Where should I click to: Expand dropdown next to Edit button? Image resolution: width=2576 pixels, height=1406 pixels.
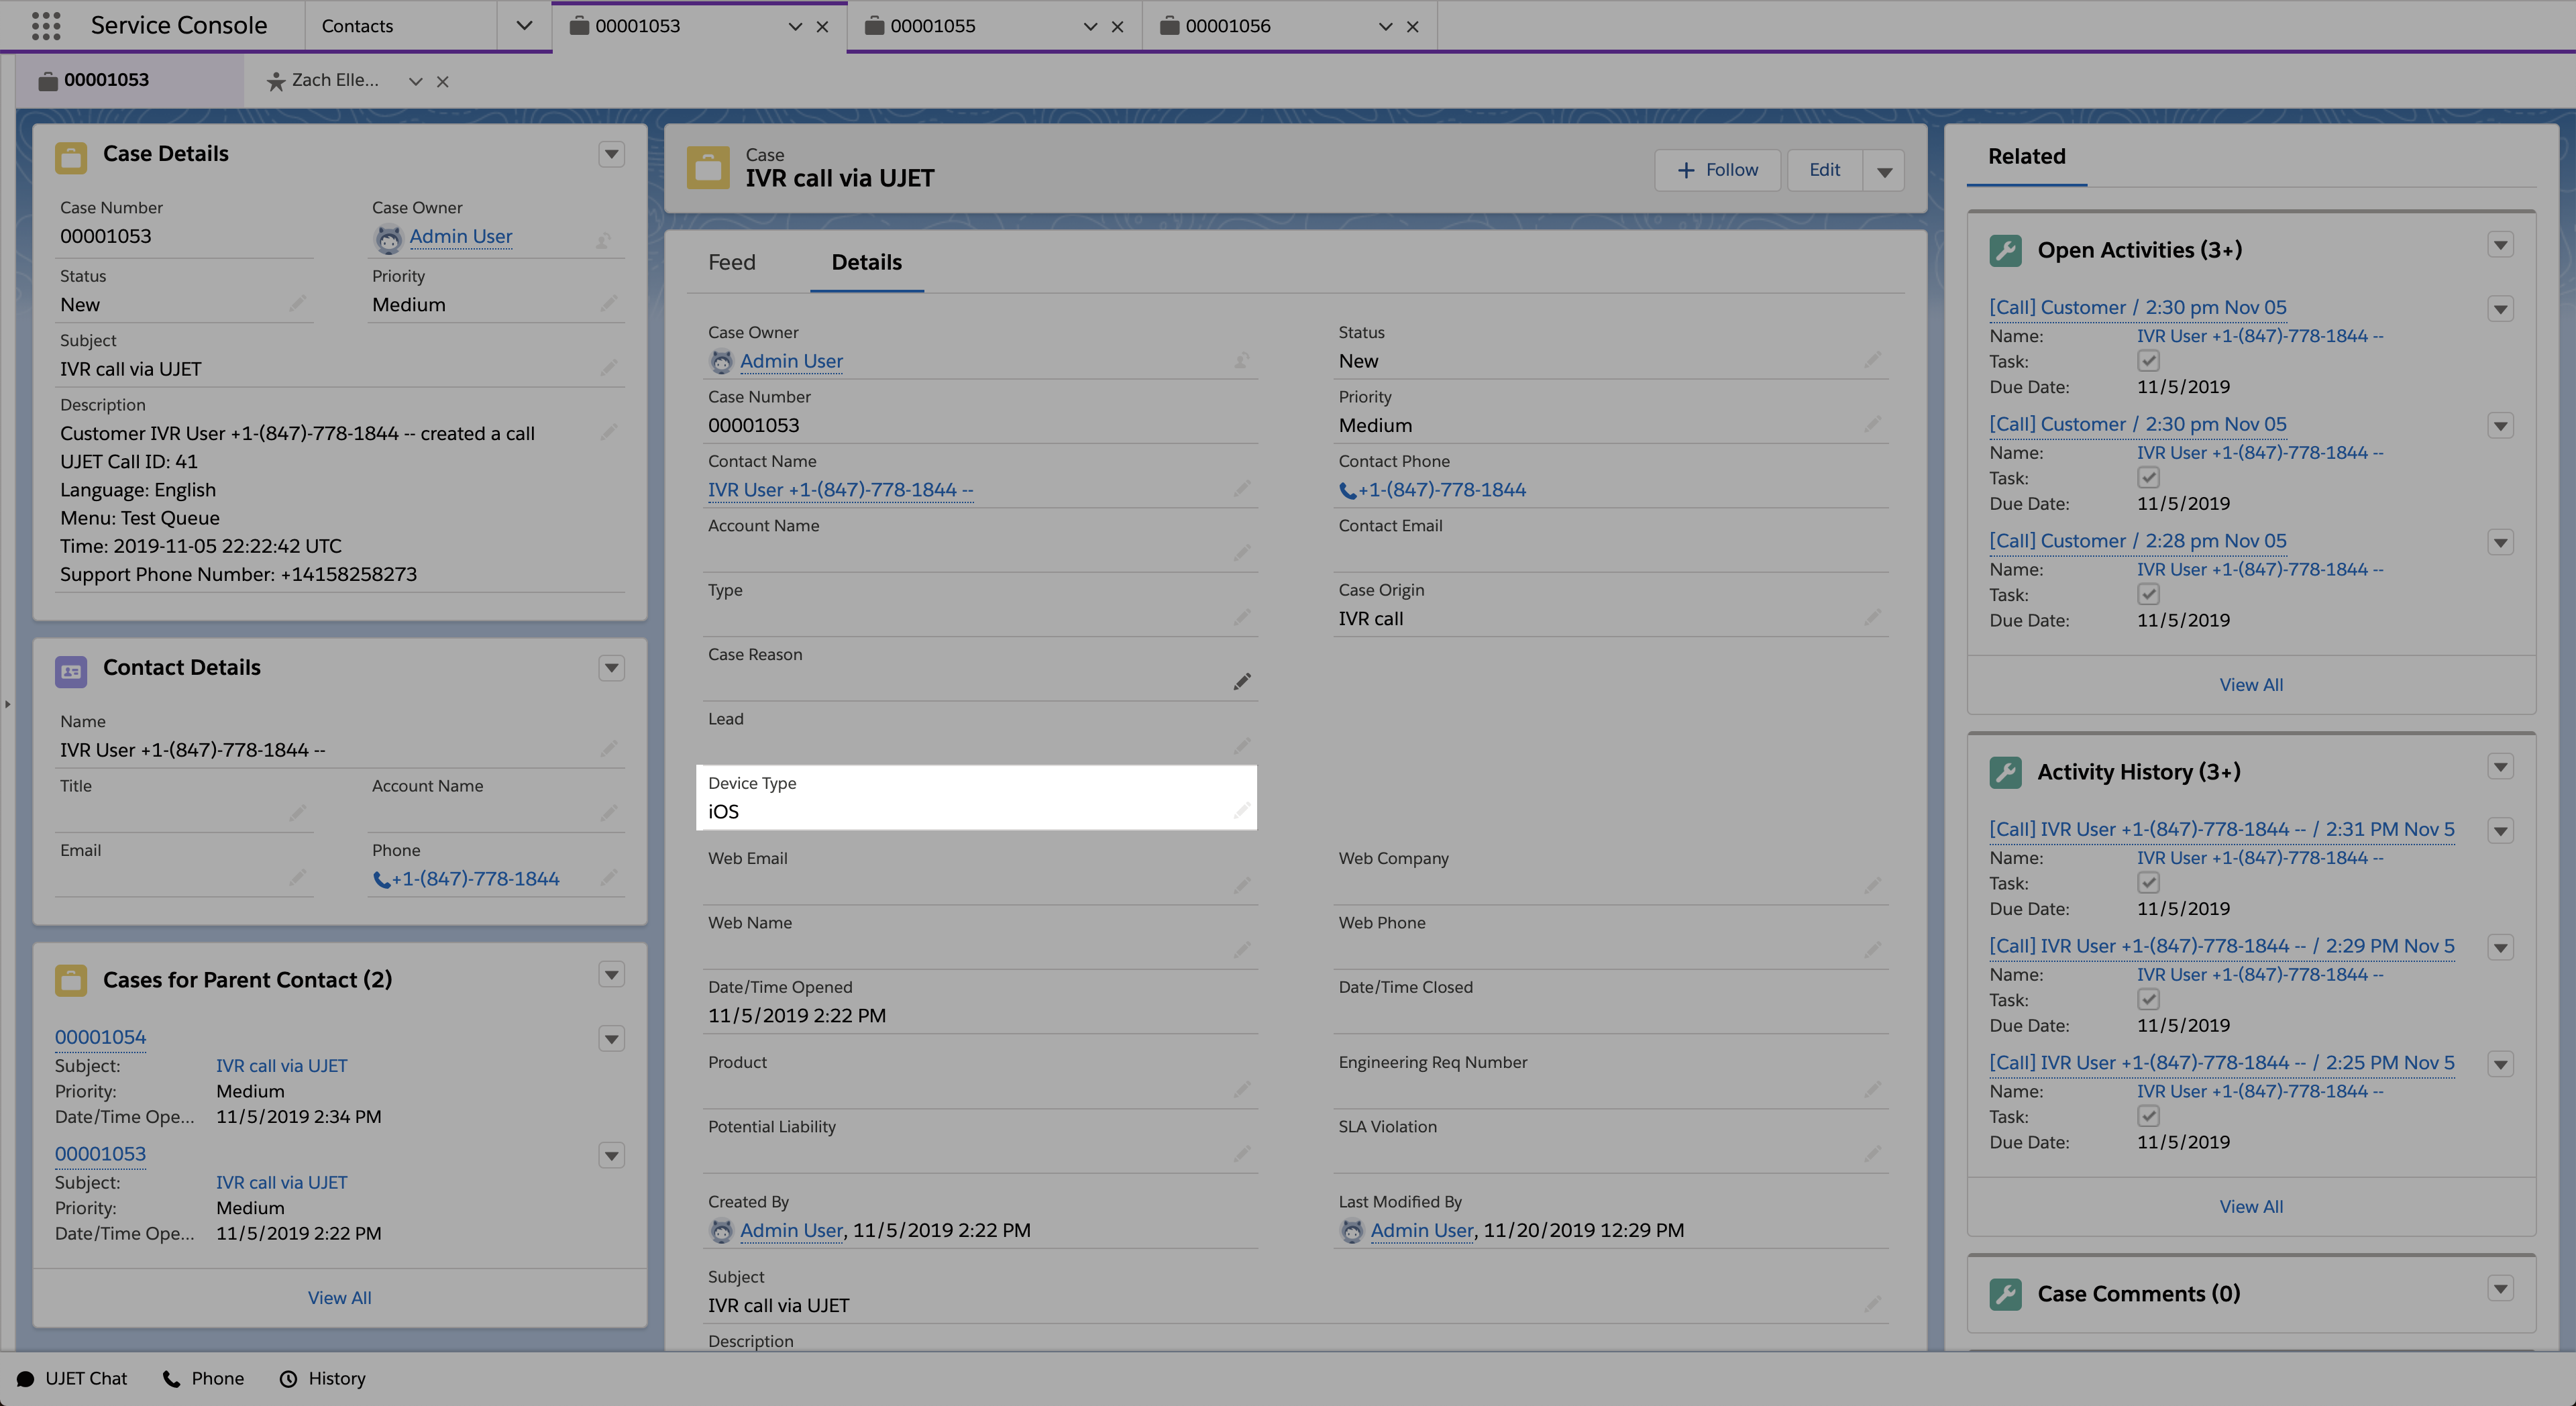click(1884, 171)
